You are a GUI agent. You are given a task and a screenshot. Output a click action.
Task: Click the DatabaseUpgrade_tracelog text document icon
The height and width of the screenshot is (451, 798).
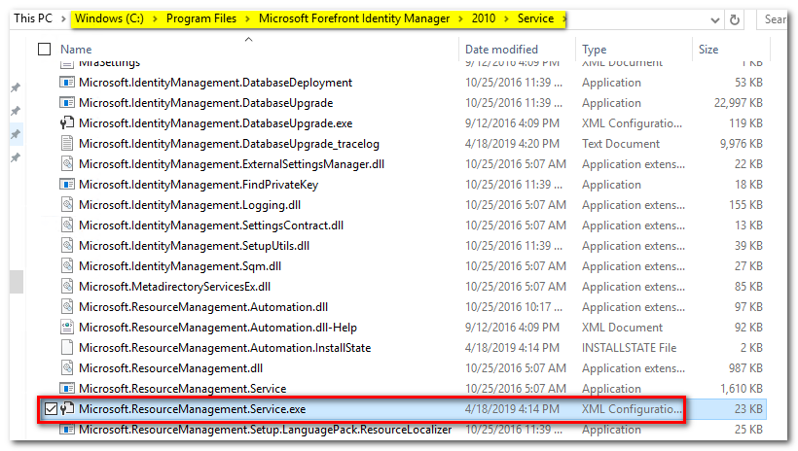point(67,144)
